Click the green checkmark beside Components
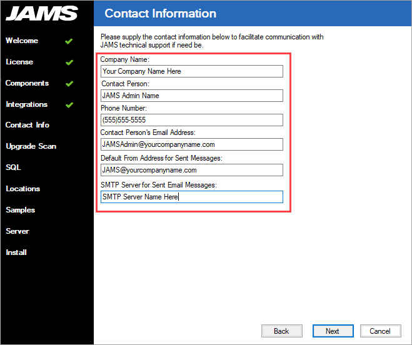The width and height of the screenshot is (412, 345). coord(69,84)
